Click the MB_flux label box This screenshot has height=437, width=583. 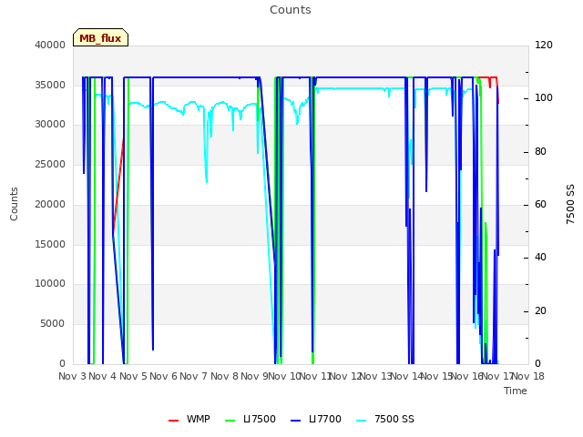pyautogui.click(x=100, y=37)
